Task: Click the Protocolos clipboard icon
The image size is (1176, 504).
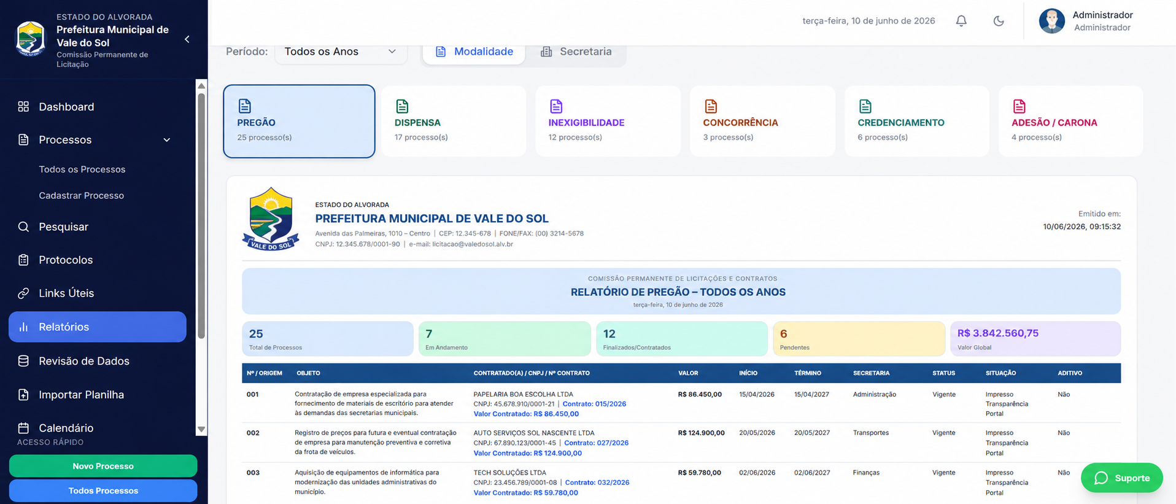Action: click(x=23, y=260)
